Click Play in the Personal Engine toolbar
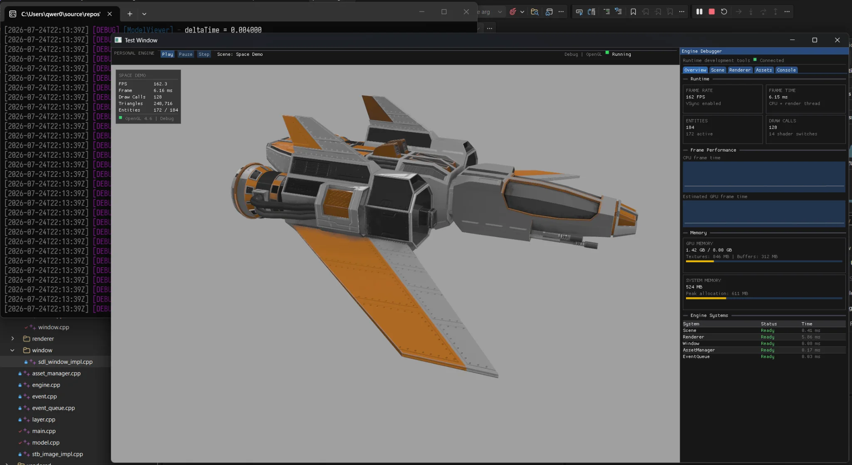This screenshot has height=465, width=852. (167, 54)
